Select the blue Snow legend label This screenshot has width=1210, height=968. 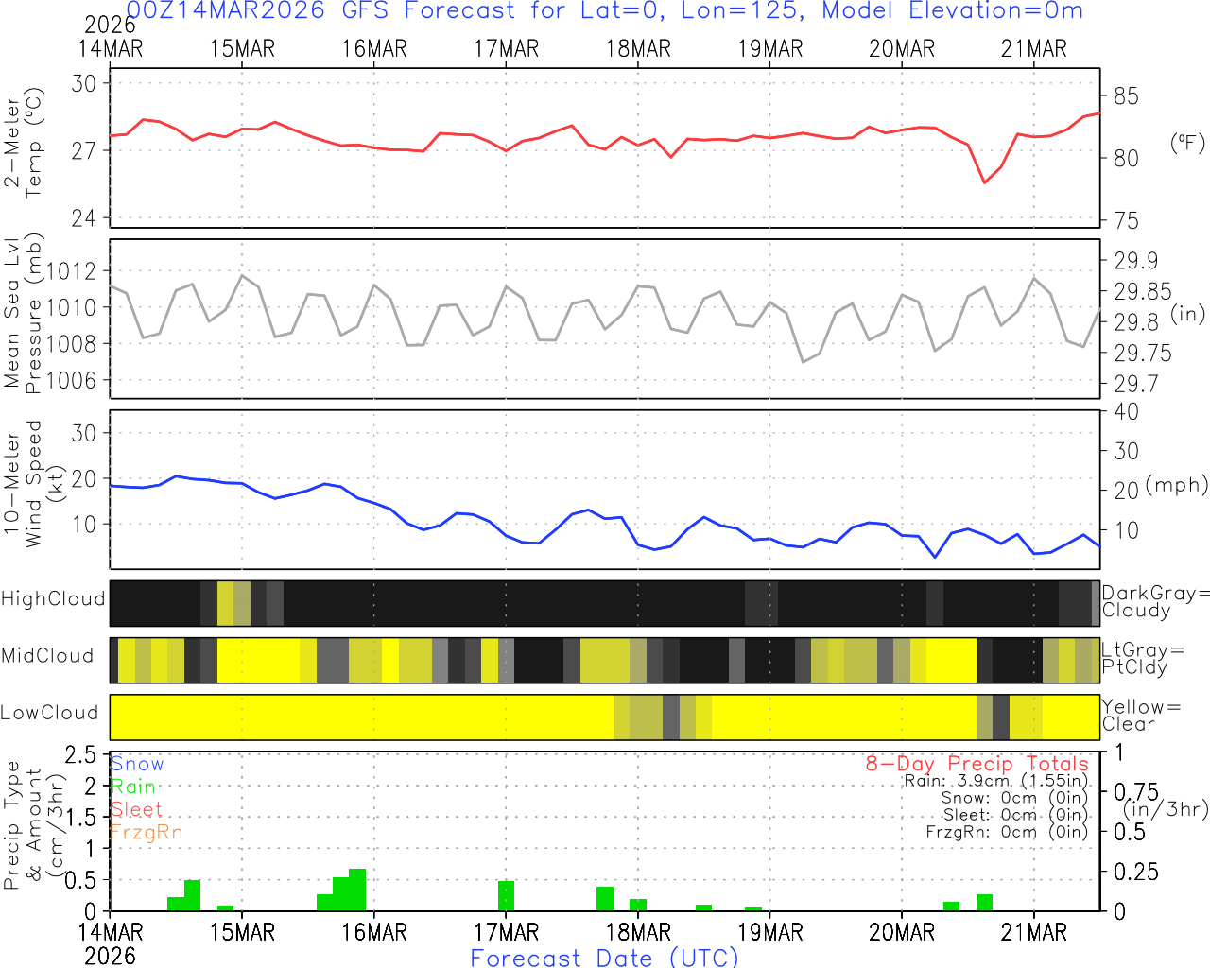[x=137, y=764]
